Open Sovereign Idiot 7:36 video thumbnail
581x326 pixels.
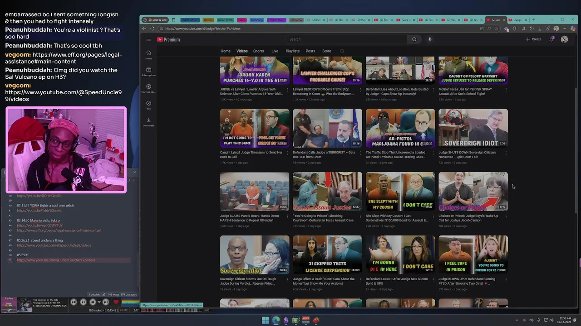473,128
